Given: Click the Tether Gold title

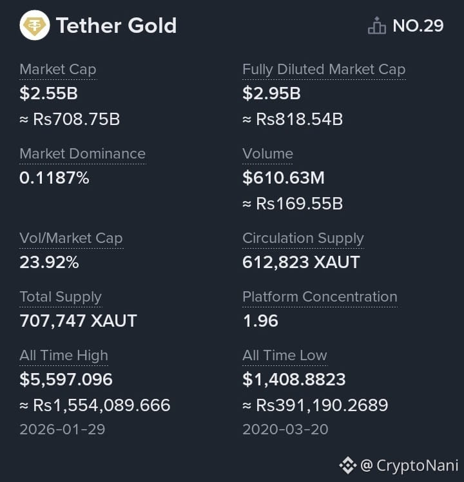Looking at the screenshot, I should 116,25.
